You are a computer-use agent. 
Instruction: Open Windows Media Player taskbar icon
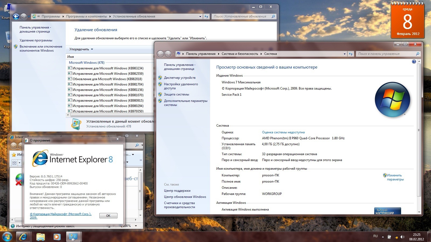[57, 237]
